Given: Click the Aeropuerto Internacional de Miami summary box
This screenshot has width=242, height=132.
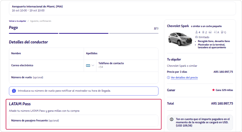Looking at the screenshot, I should pyautogui.click(x=122, y=8).
